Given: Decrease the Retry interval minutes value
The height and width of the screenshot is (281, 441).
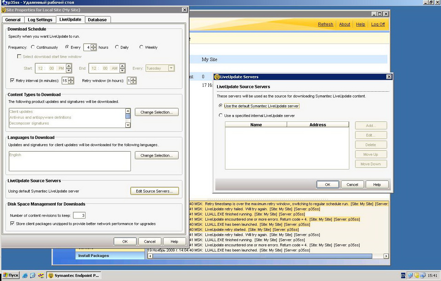Looking at the screenshot, I should pyautogui.click(x=71, y=82).
